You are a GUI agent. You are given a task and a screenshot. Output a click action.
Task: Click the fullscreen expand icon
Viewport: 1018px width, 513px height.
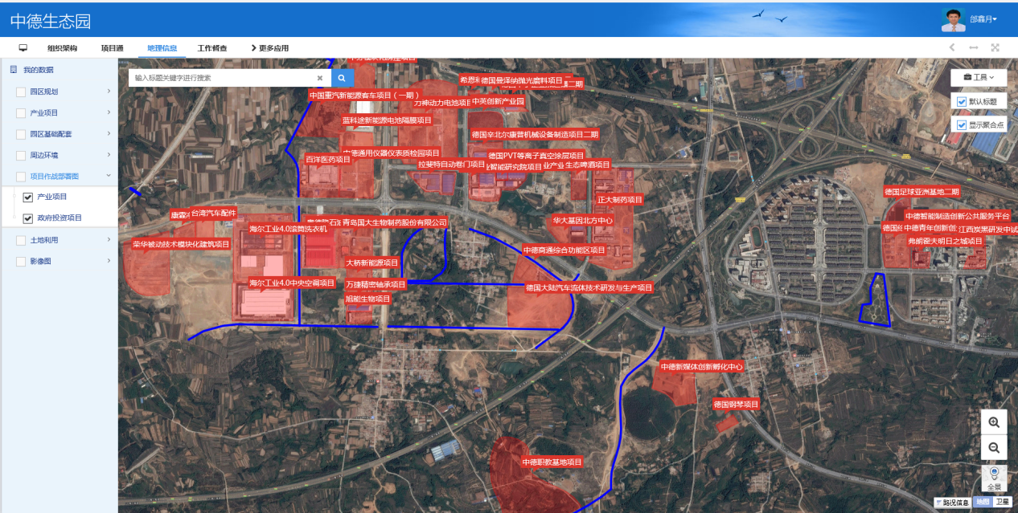pos(995,48)
